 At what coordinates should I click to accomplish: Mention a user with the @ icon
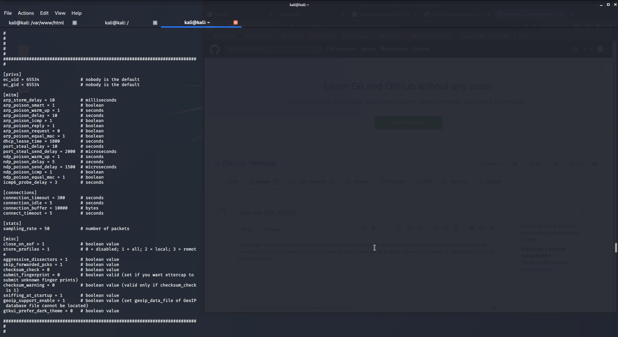472,228
